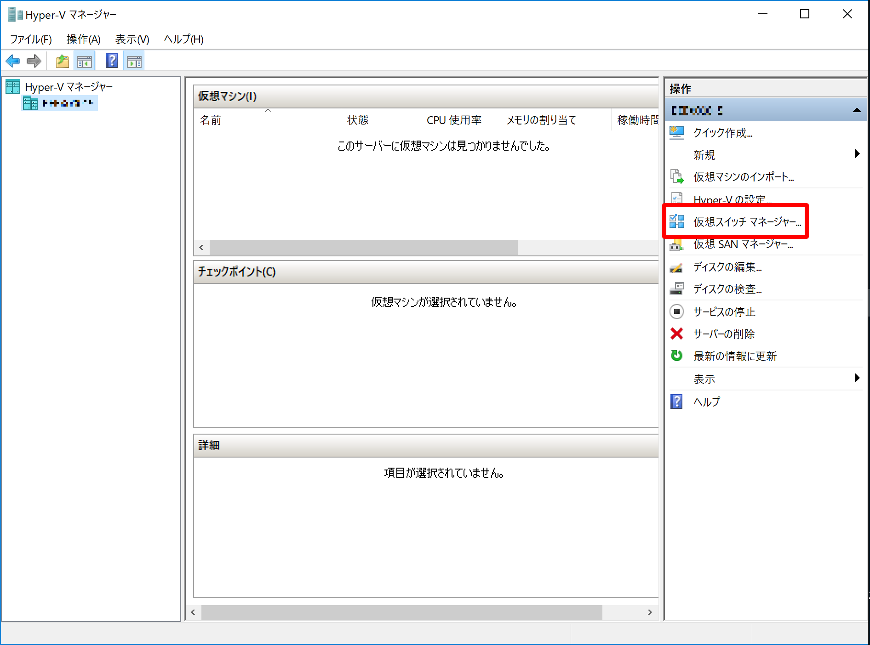Sort by 名前 column header
This screenshot has height=645, width=870.
point(267,120)
